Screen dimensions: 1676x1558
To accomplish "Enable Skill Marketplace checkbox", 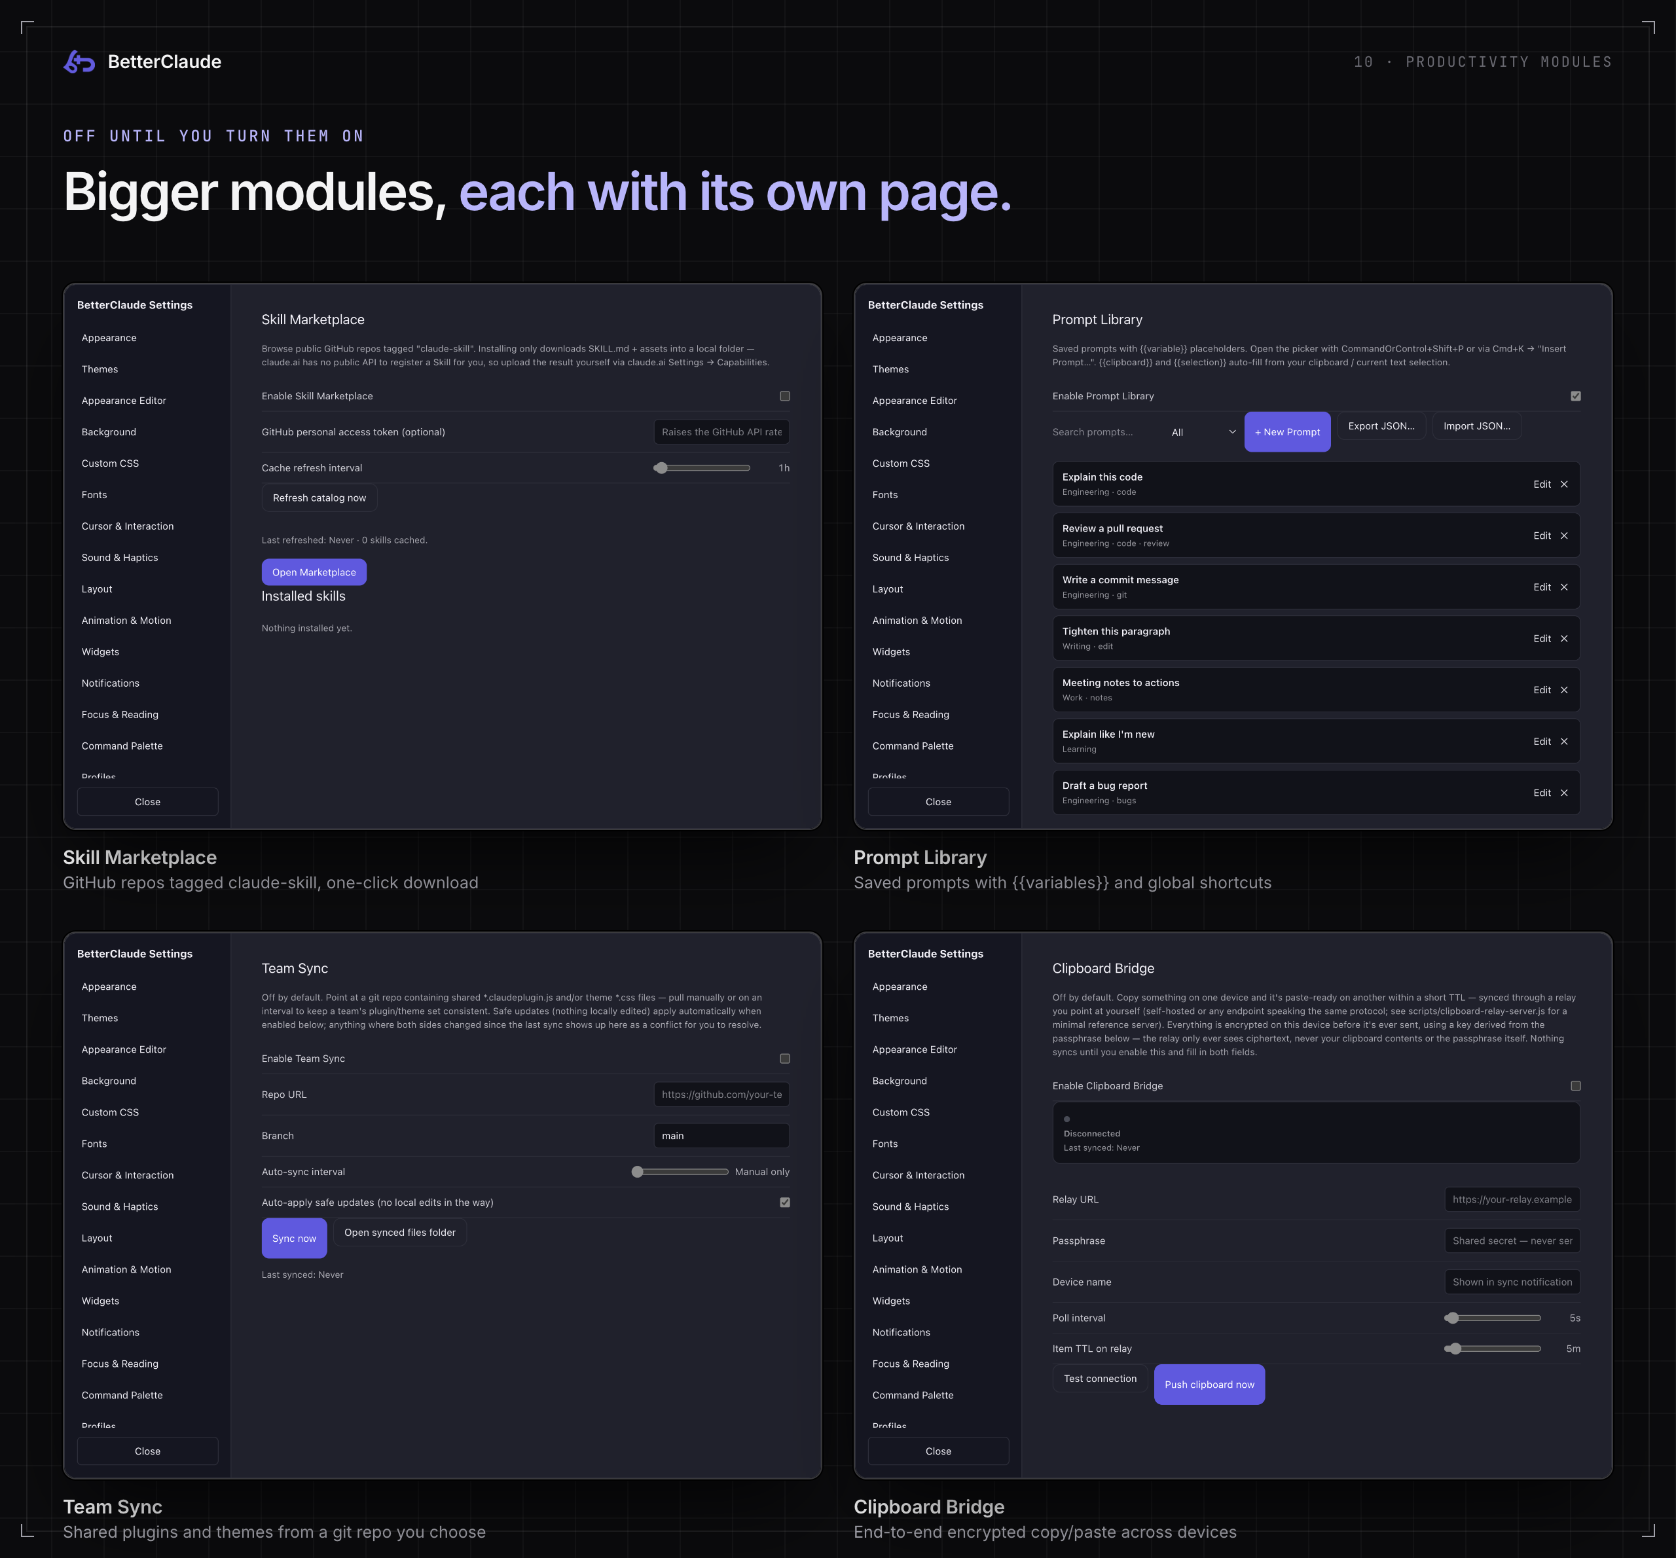I will click(785, 396).
